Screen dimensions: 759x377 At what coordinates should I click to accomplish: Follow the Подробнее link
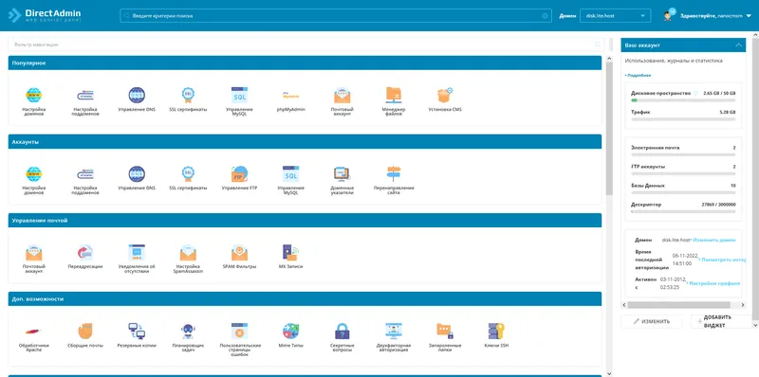pyautogui.click(x=638, y=75)
